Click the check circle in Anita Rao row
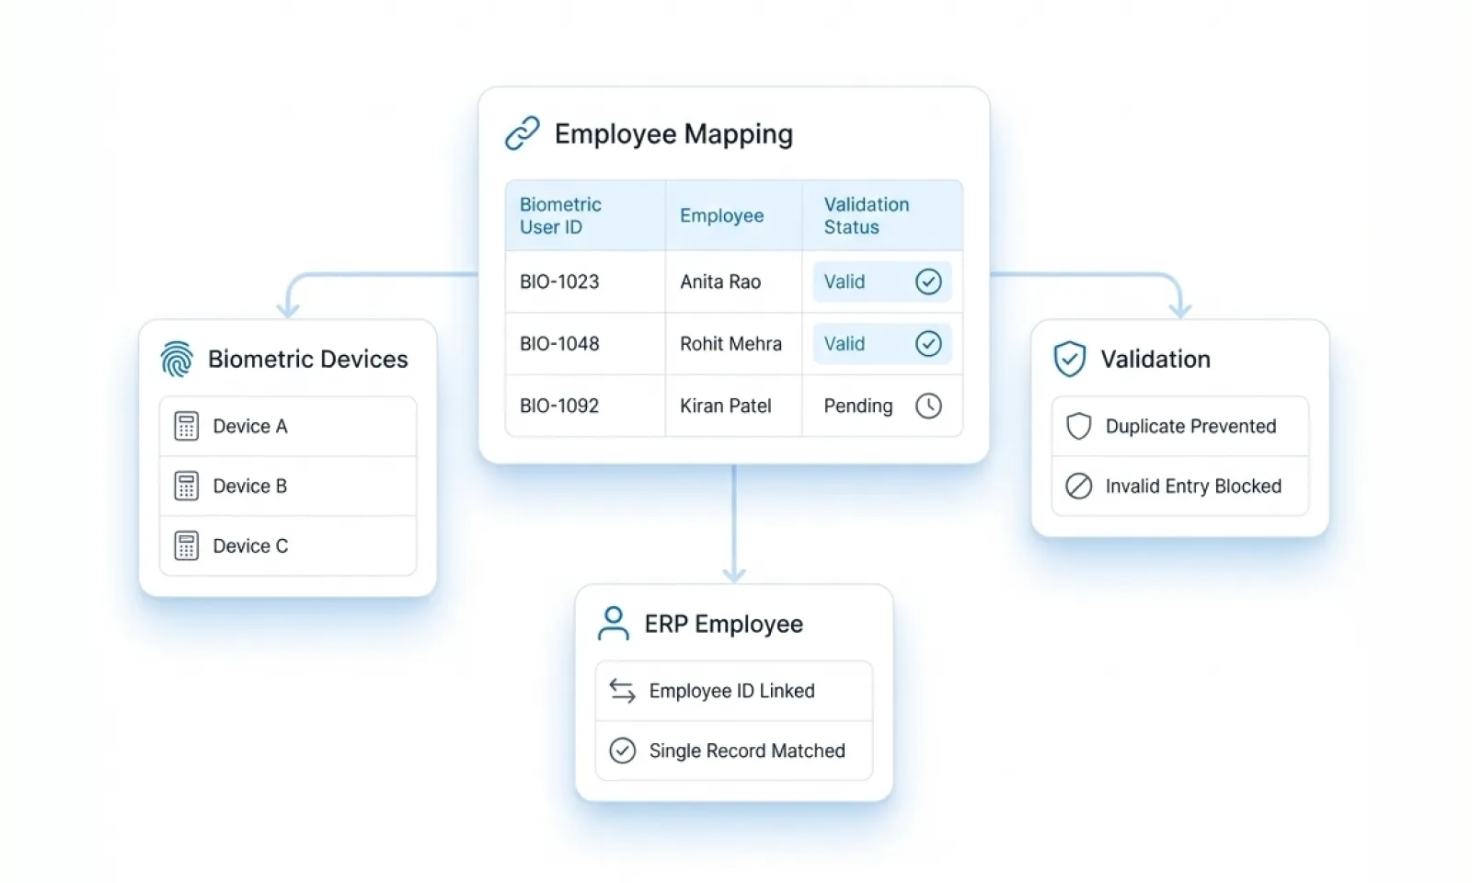This screenshot has width=1472, height=883. [928, 281]
